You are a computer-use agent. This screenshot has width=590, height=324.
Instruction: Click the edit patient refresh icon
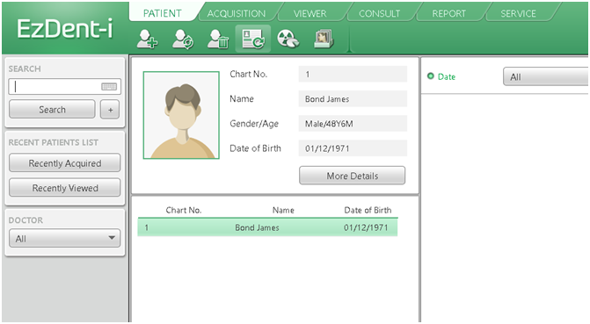(183, 40)
